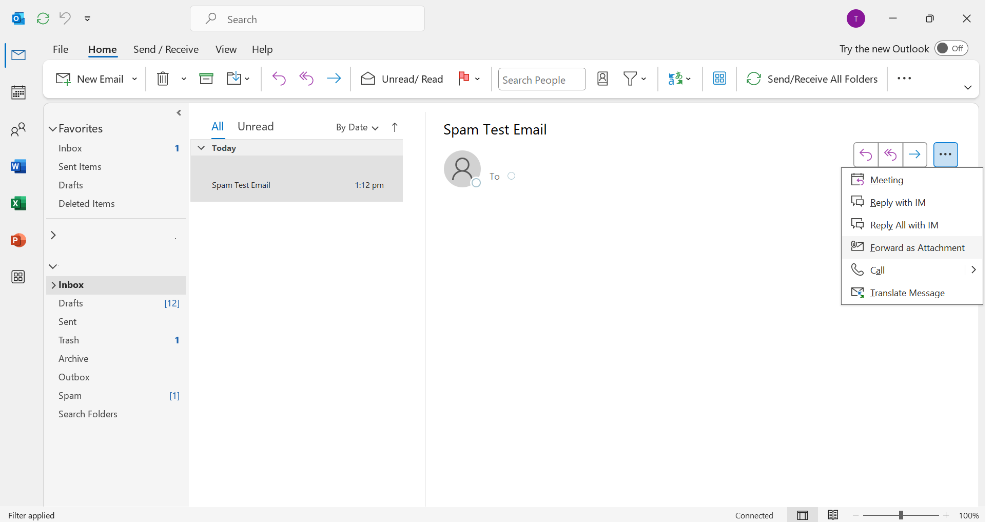Open the By Date sort dropdown
Viewport: 994px width, 522px height.
(x=357, y=127)
